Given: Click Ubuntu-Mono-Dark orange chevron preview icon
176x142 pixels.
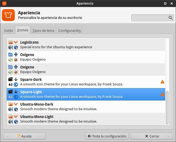Looking at the screenshot, I should coord(16,104).
